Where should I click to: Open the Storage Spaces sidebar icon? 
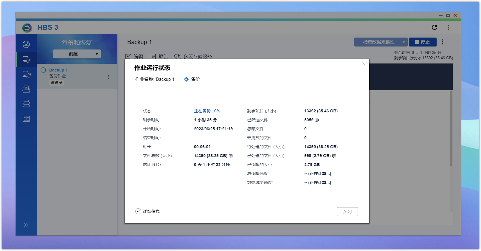tap(26, 104)
